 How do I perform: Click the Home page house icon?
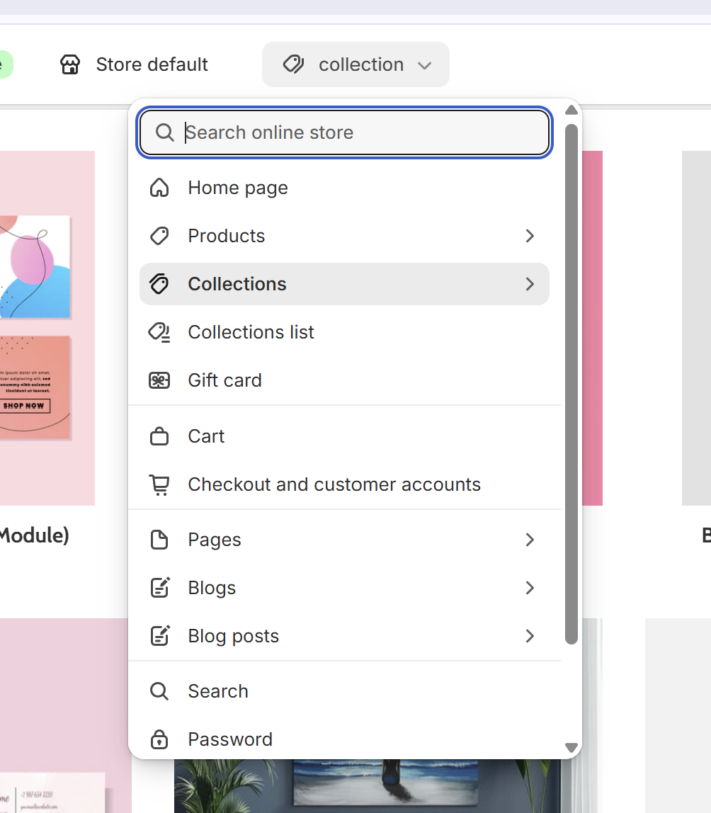(x=159, y=188)
